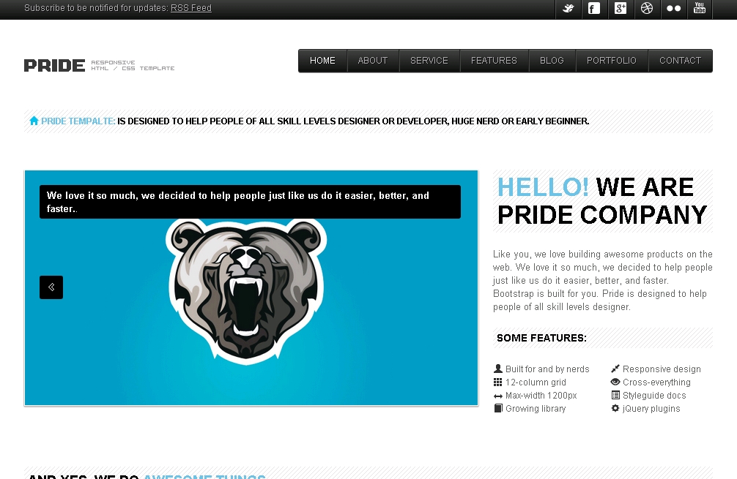Select the CONTACT menu item
Viewport: 737px width, 479px height.
pyautogui.click(x=680, y=61)
